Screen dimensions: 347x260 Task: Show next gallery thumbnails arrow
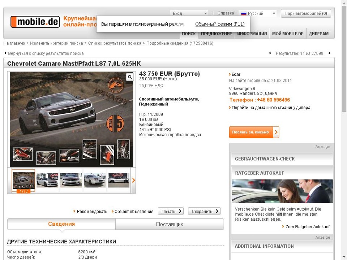(133, 180)
